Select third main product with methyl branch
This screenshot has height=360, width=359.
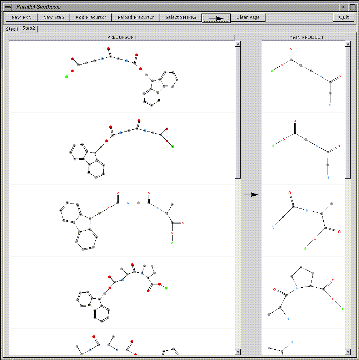click(303, 221)
